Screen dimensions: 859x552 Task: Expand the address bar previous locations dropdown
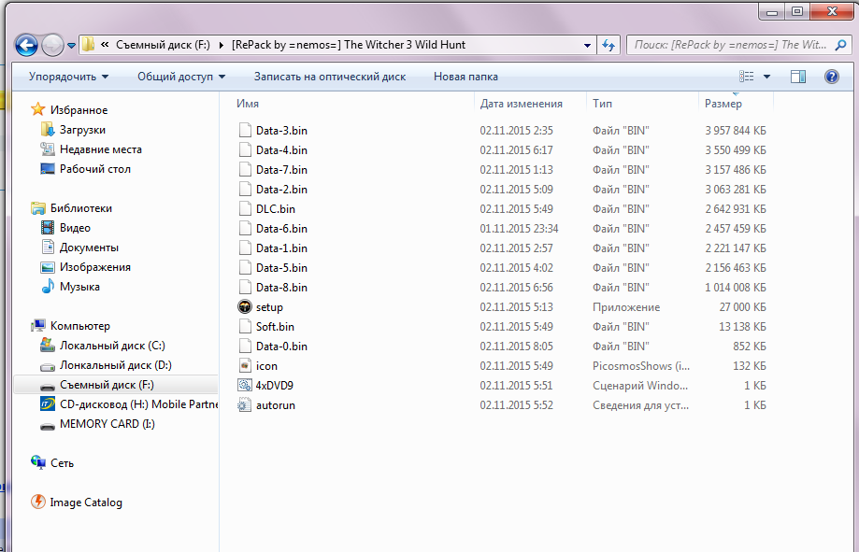[587, 46]
